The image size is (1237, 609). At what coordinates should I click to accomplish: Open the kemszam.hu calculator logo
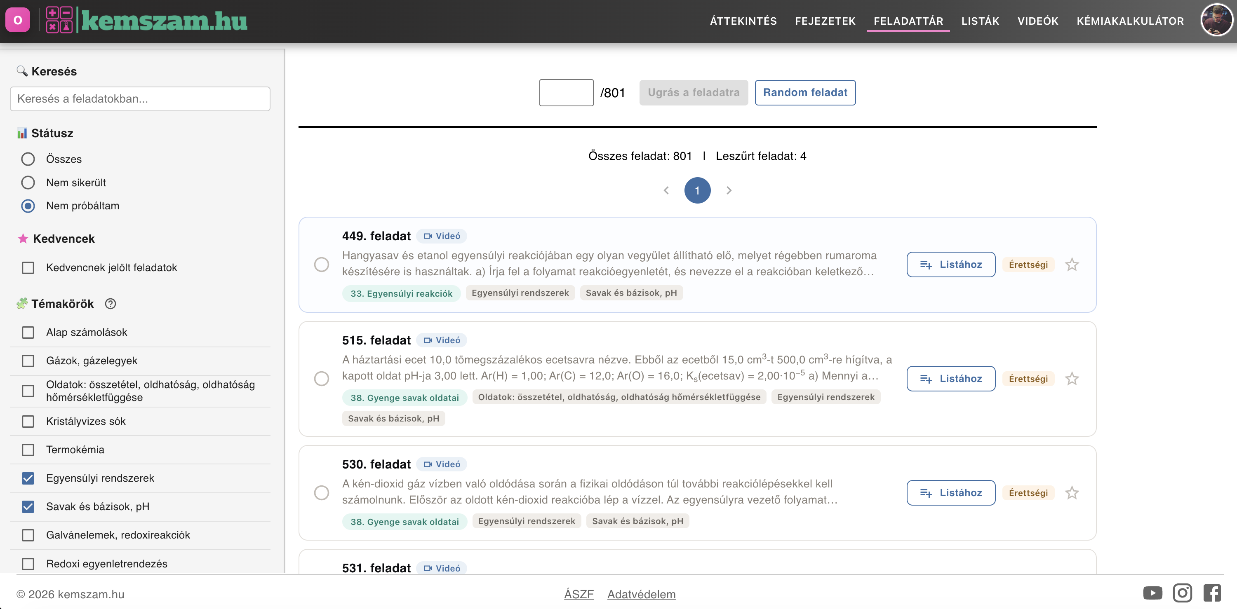(x=146, y=20)
